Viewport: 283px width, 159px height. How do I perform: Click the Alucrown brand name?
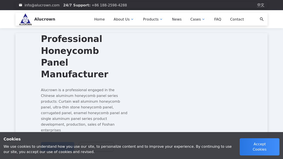pos(45,19)
